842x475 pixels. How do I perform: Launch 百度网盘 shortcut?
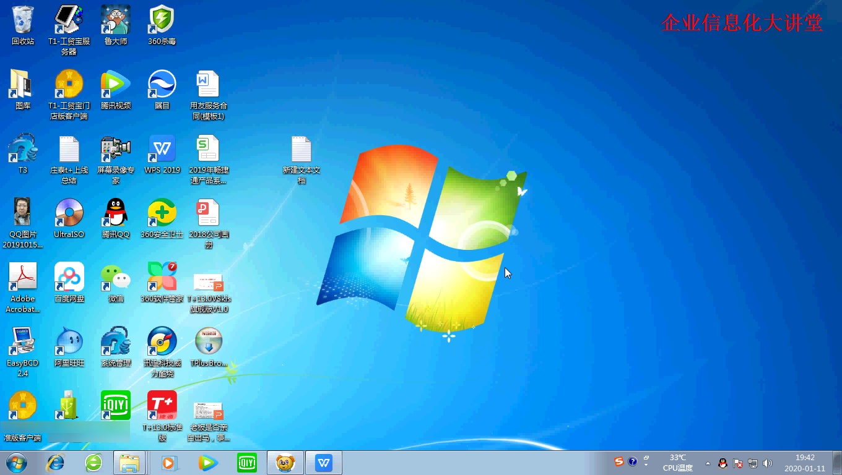click(x=69, y=283)
